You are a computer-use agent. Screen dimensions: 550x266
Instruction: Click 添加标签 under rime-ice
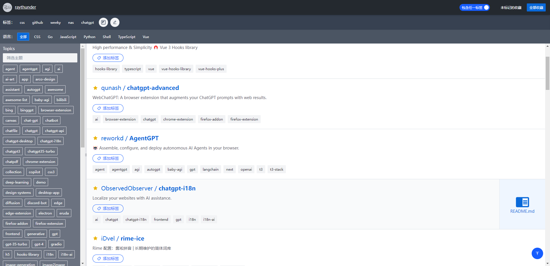click(x=108, y=259)
